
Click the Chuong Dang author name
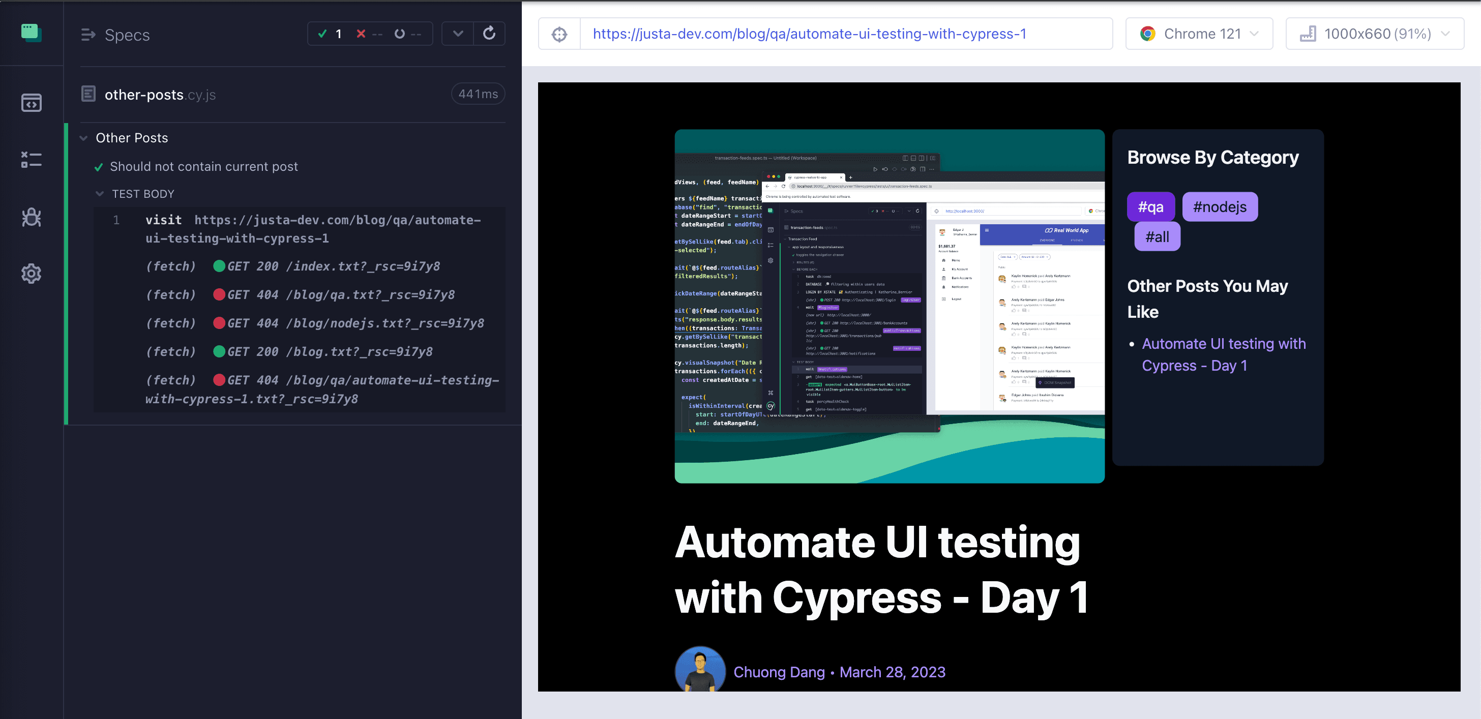779,672
